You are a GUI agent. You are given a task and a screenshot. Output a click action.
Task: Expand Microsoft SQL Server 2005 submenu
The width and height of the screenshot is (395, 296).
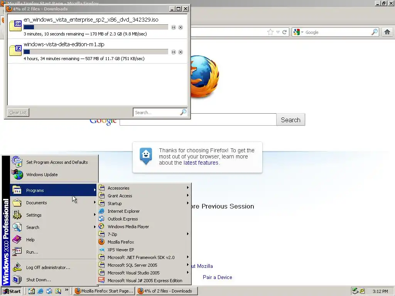click(145, 265)
